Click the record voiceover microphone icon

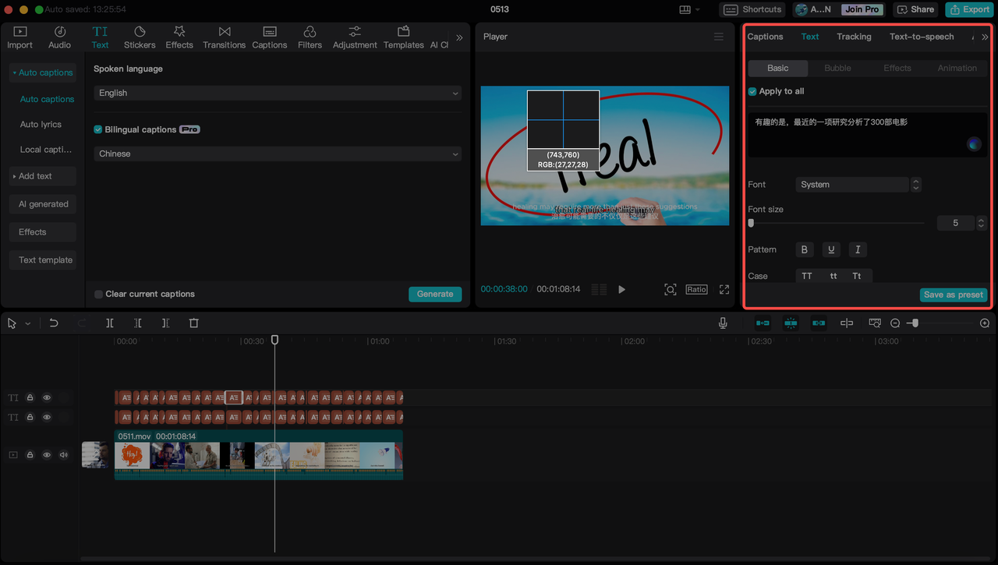tap(722, 323)
